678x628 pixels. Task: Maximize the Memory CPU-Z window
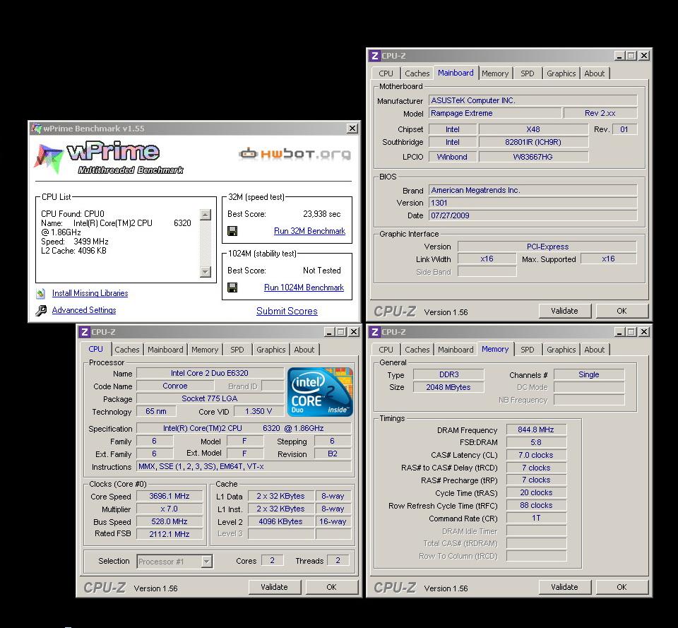(631, 332)
